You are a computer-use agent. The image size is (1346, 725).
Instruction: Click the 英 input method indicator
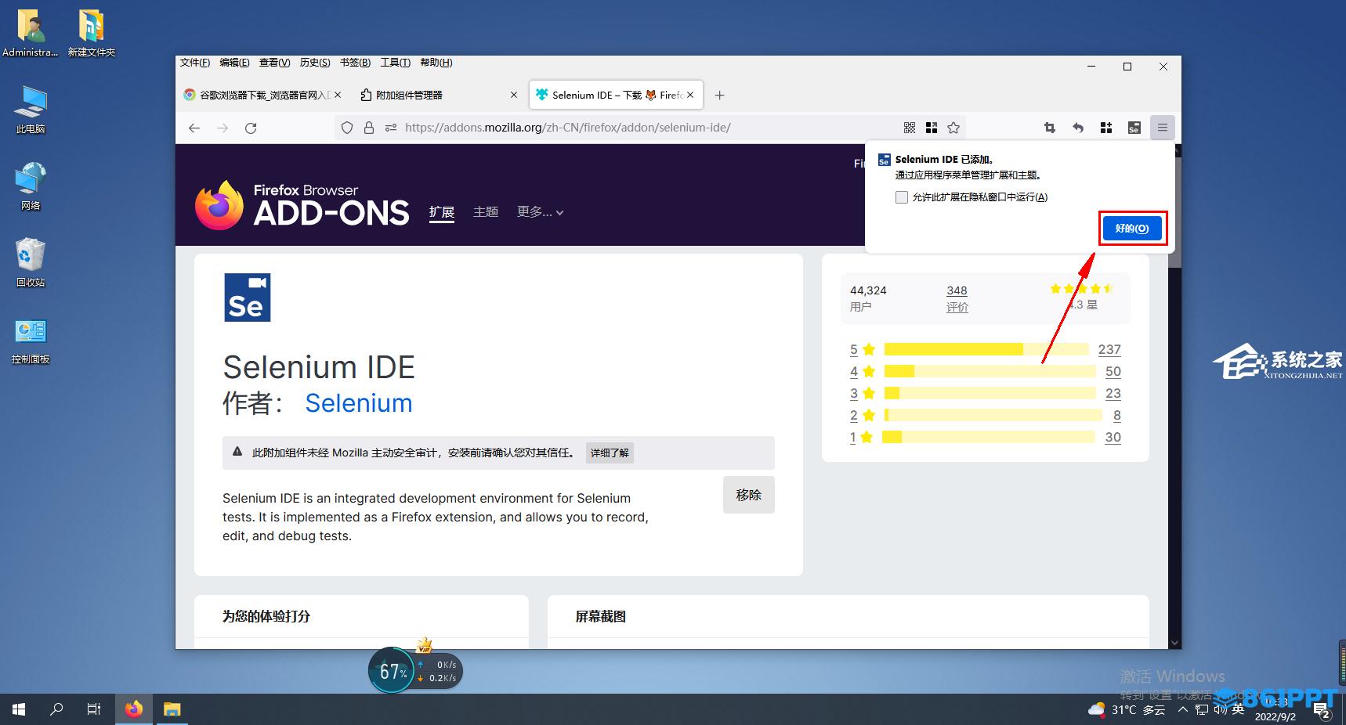[x=1239, y=709]
